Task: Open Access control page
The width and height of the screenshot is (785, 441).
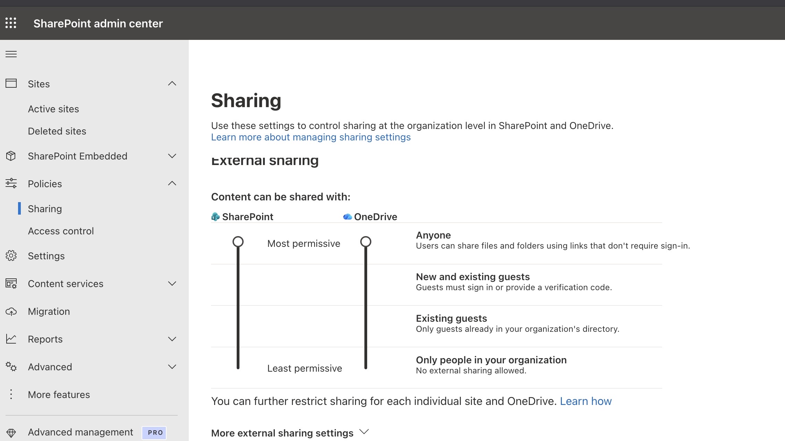Action: [x=61, y=231]
